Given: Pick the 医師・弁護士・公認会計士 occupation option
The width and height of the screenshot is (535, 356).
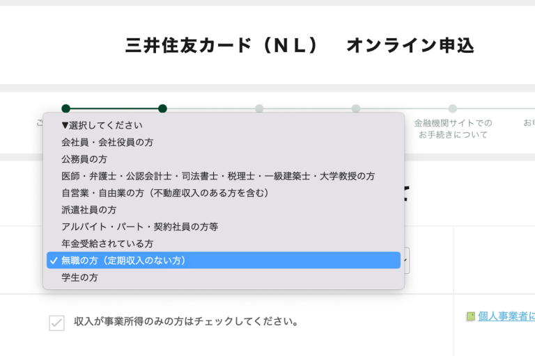Looking at the screenshot, I should tap(217, 176).
